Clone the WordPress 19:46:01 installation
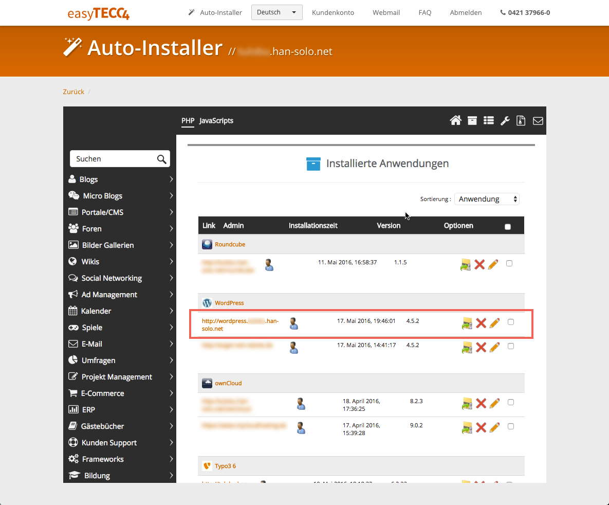This screenshot has height=505, width=609. point(467,323)
